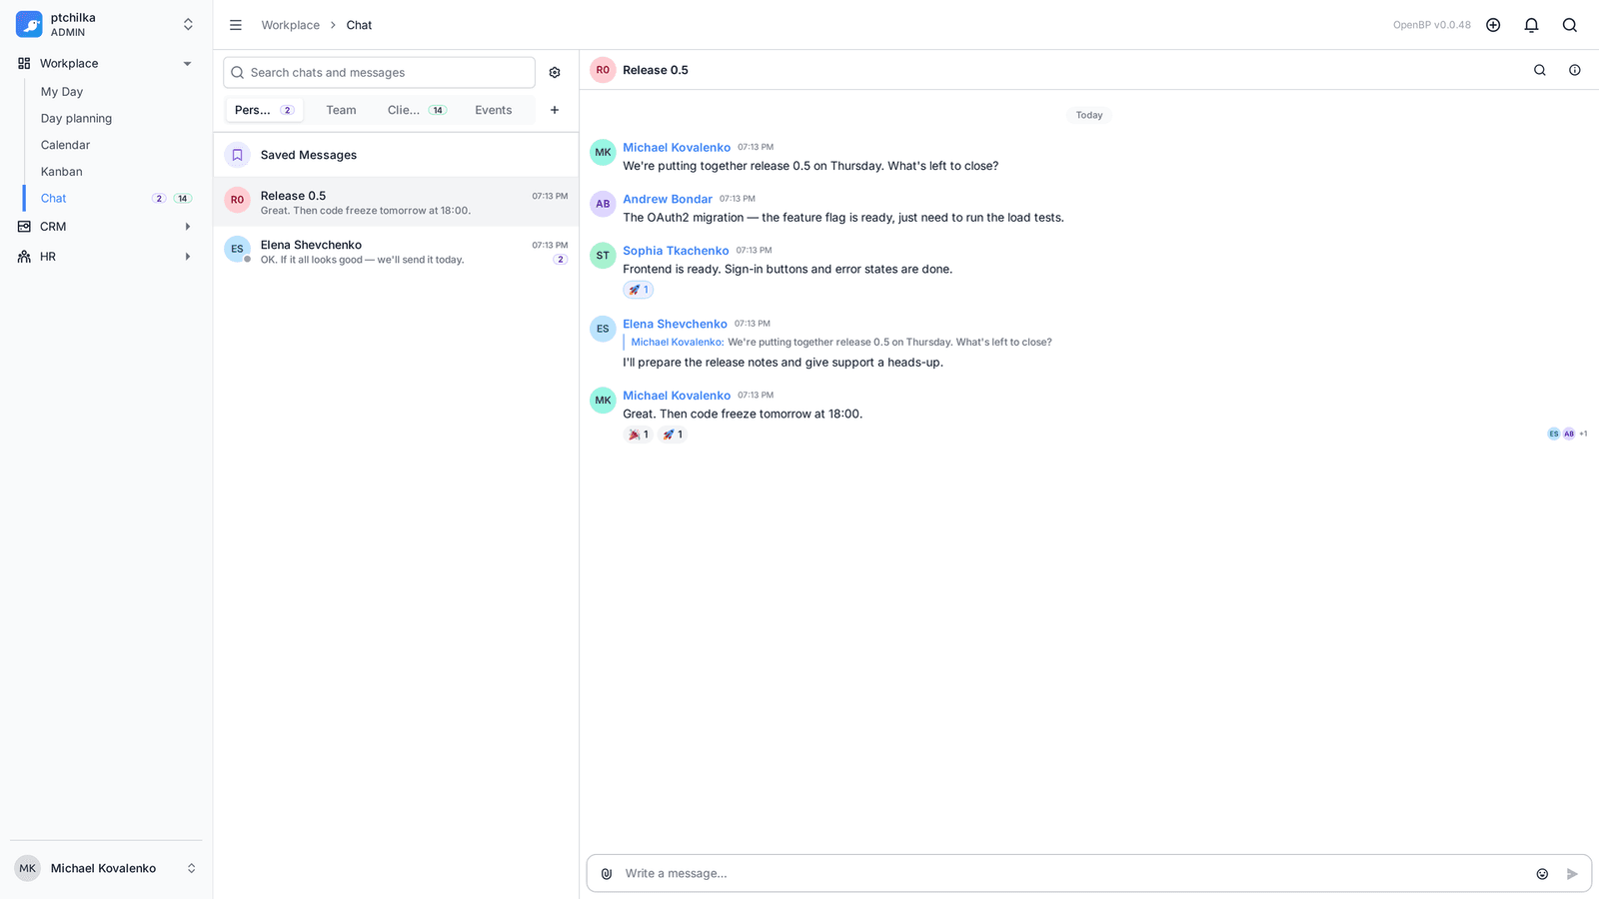Add a new chat tab with the plus icon
The image size is (1599, 899).
pos(555,110)
